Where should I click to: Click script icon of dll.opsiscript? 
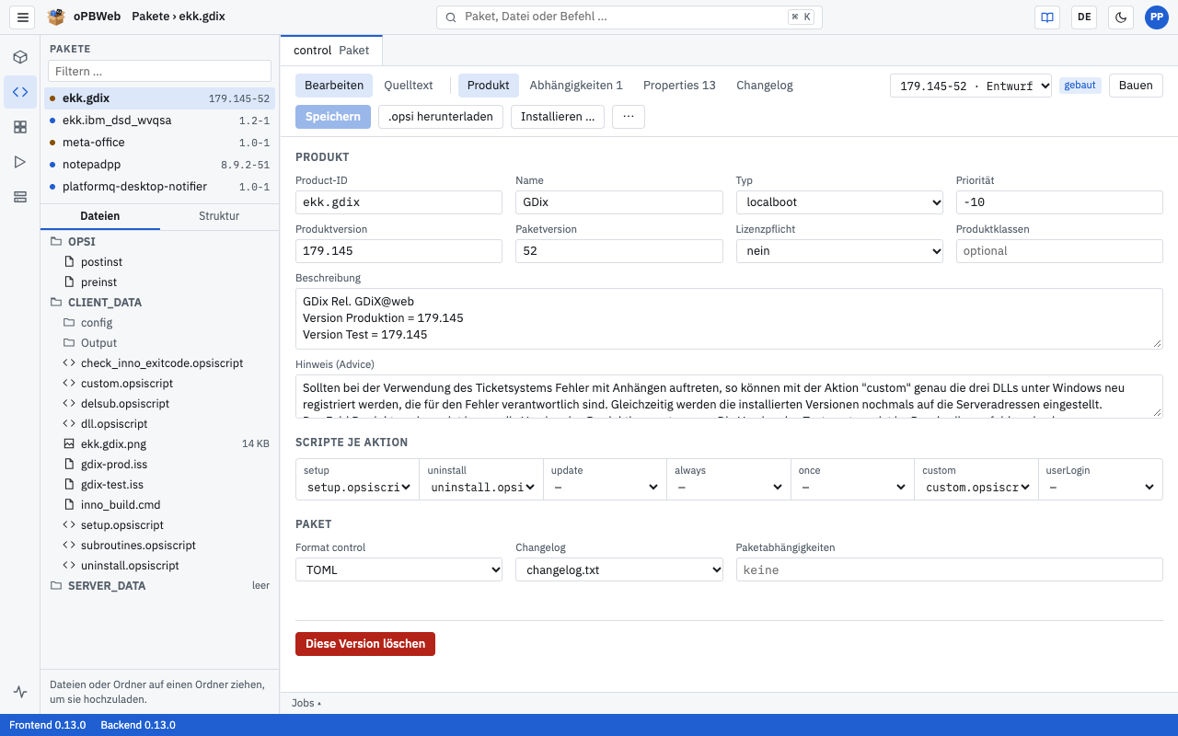point(69,424)
